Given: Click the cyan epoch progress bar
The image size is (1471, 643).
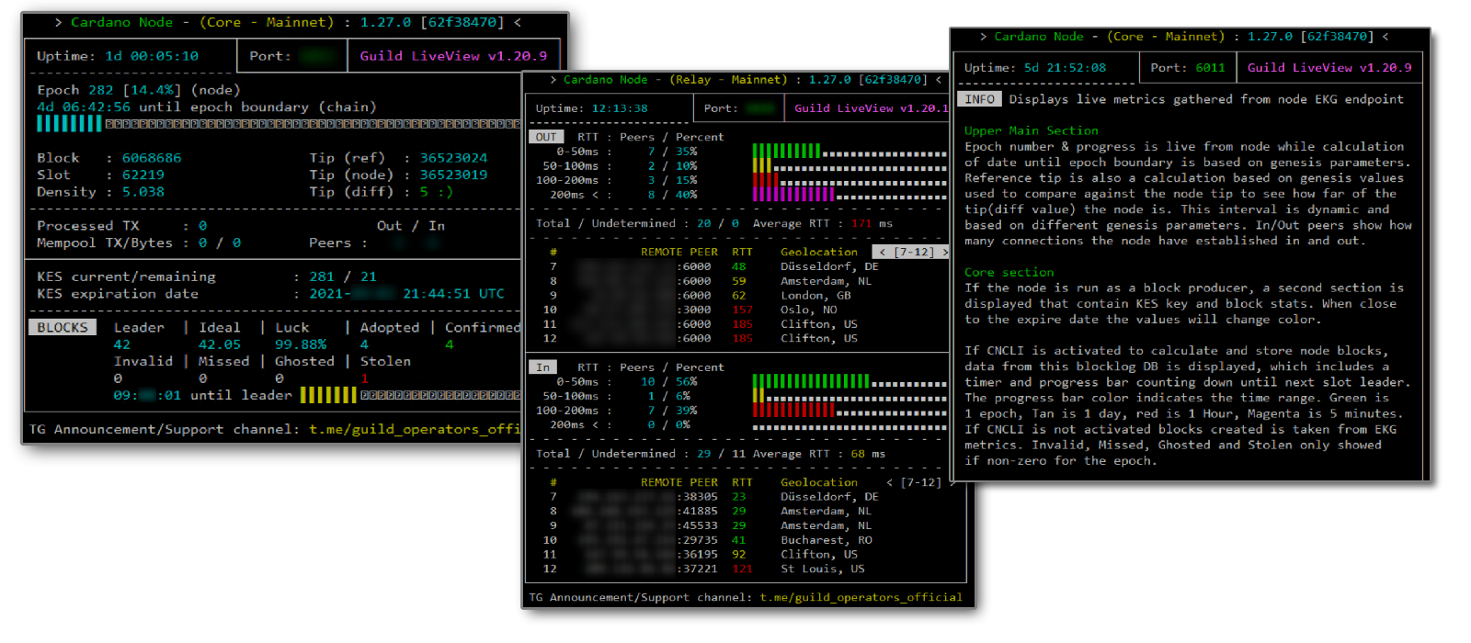Looking at the screenshot, I should [x=69, y=123].
